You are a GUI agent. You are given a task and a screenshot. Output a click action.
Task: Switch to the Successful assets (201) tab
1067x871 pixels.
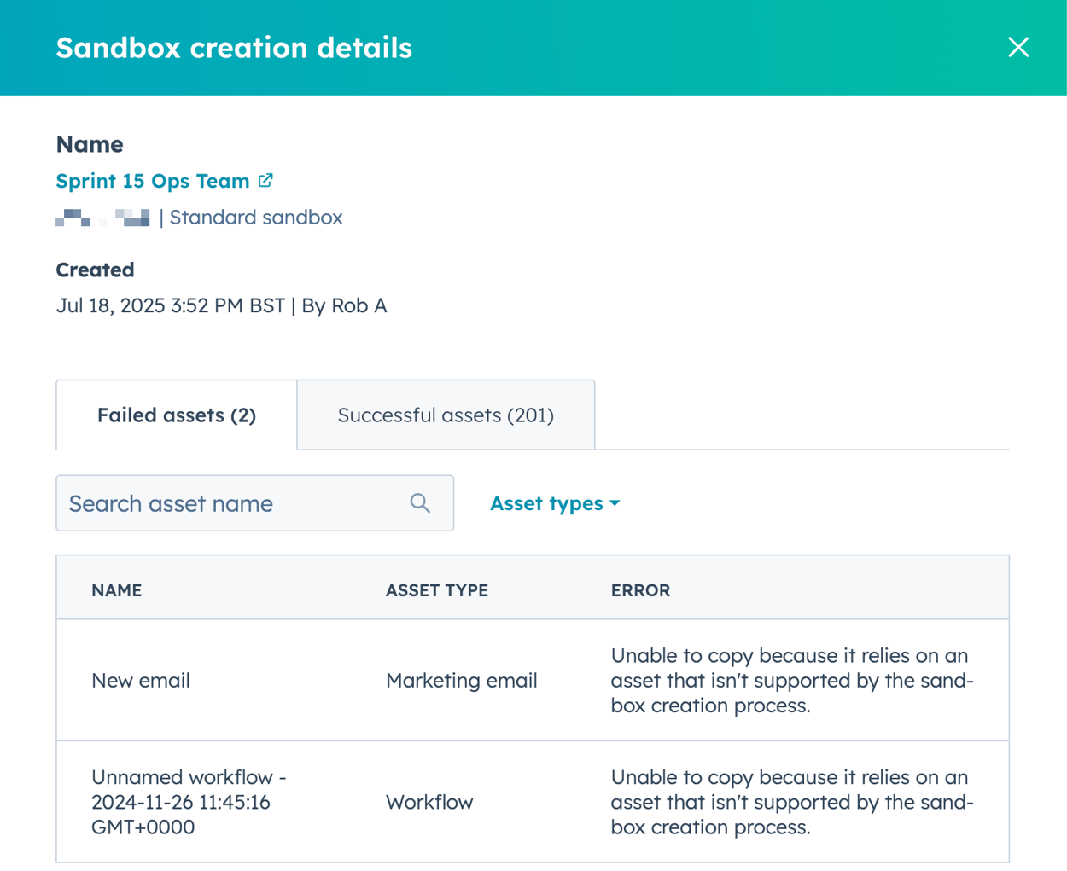pos(445,415)
